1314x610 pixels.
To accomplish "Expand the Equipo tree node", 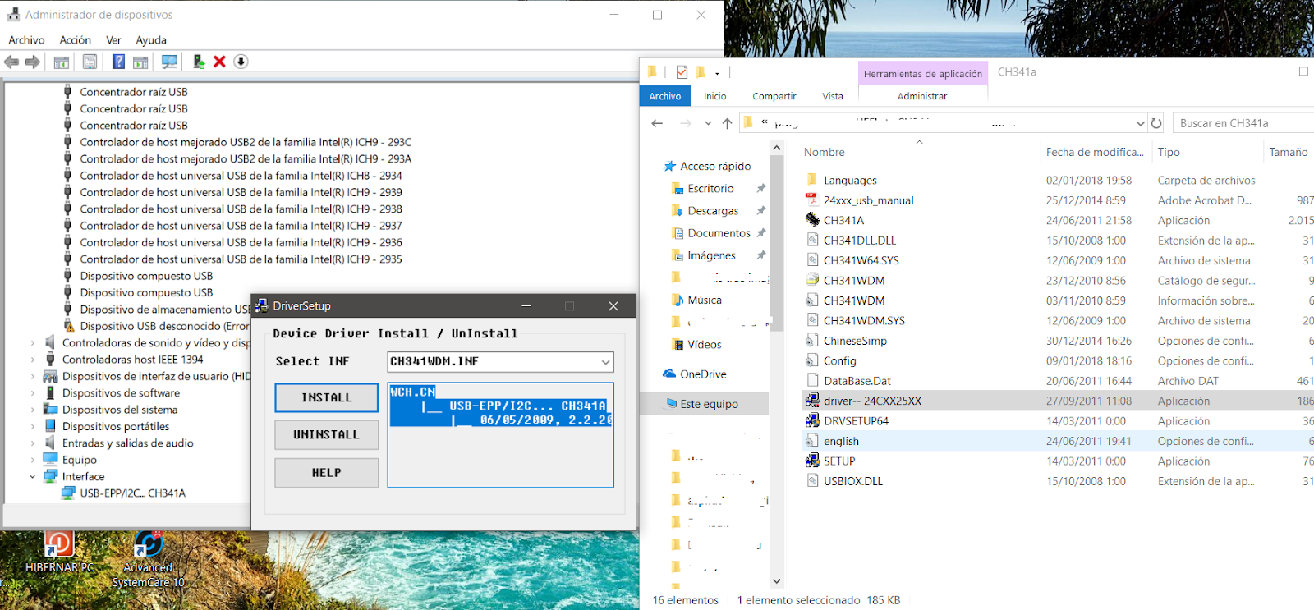I will pos(33,460).
